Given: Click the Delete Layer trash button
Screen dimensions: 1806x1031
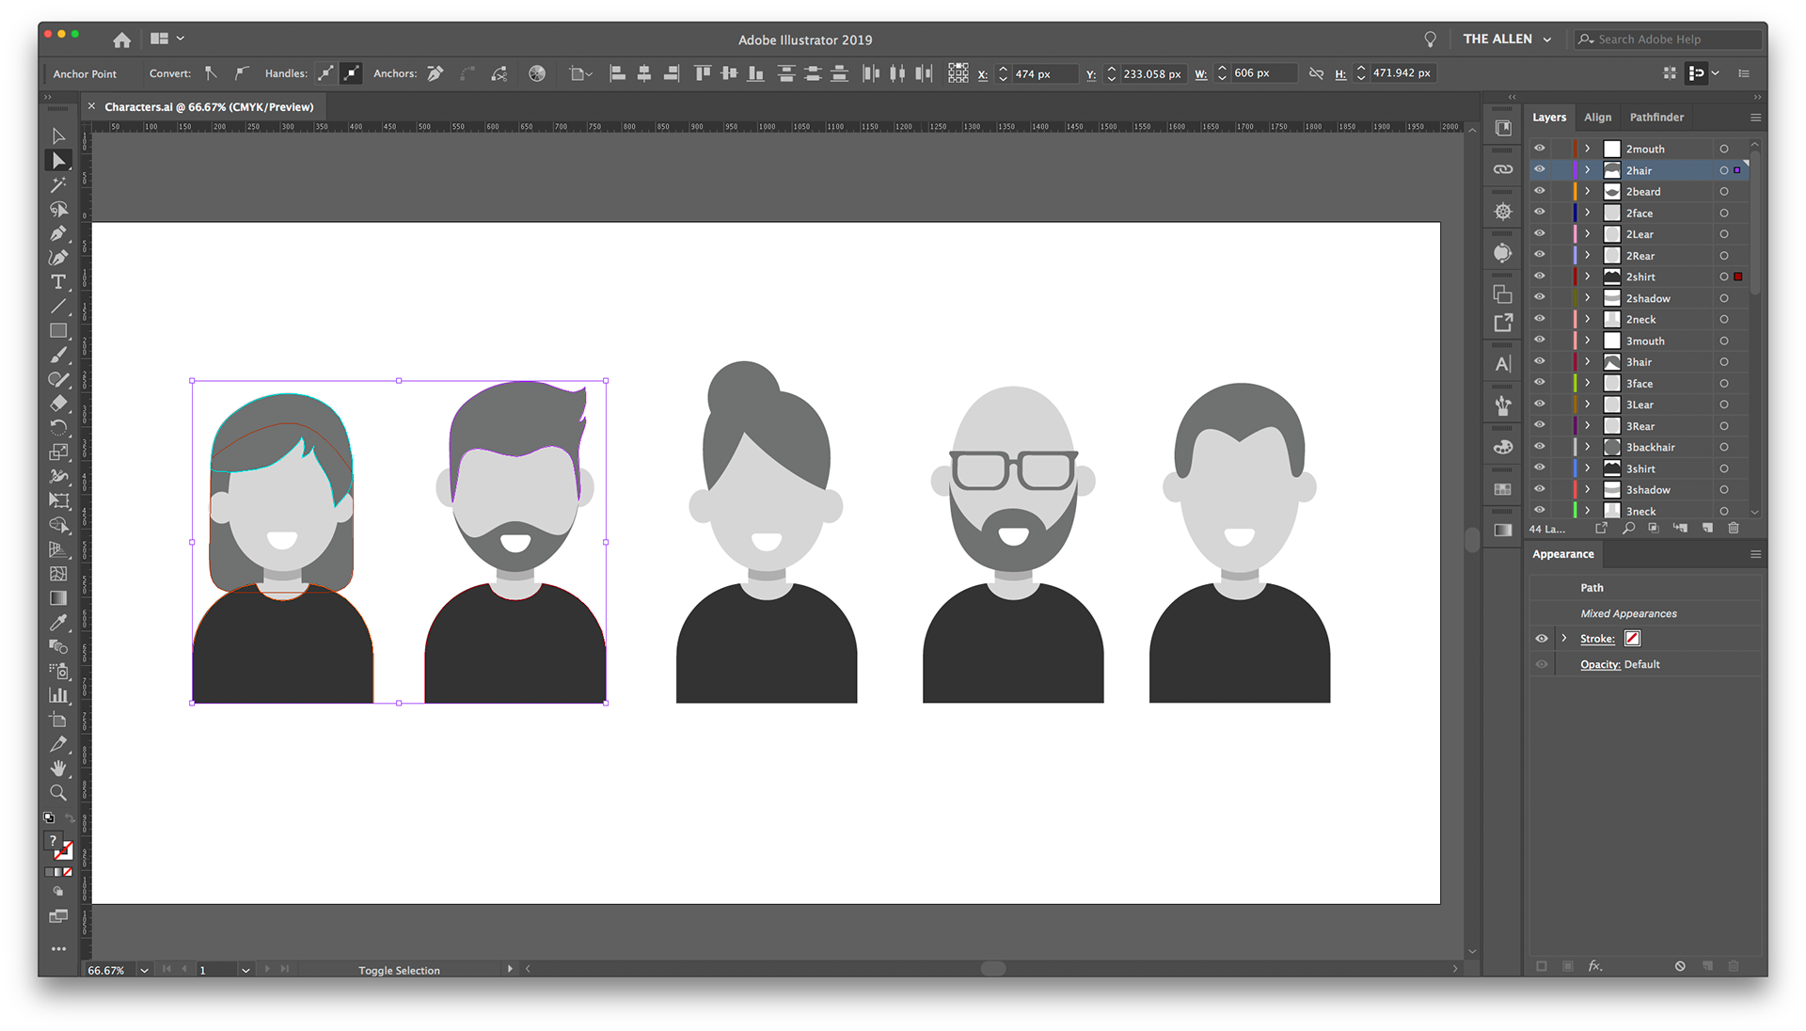Looking at the screenshot, I should (x=1734, y=528).
